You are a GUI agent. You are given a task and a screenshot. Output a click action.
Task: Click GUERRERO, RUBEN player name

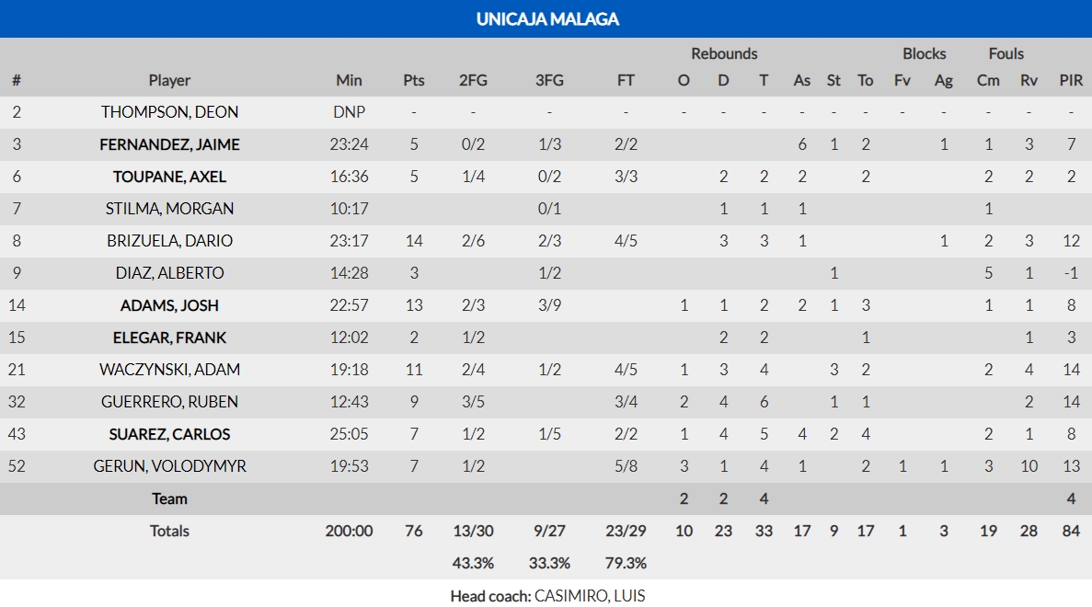(169, 402)
